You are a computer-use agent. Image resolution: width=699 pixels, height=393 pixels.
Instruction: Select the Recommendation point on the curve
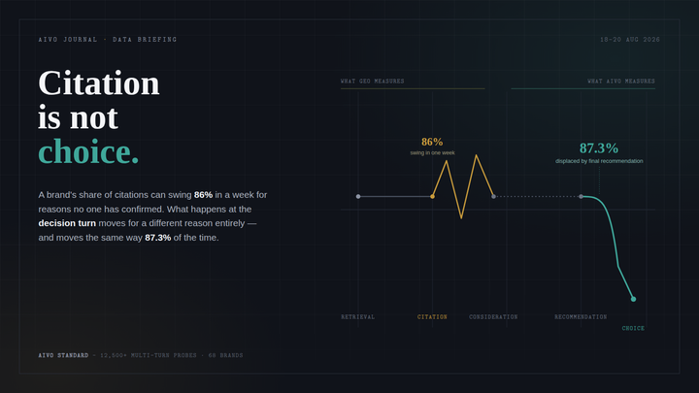coord(581,196)
